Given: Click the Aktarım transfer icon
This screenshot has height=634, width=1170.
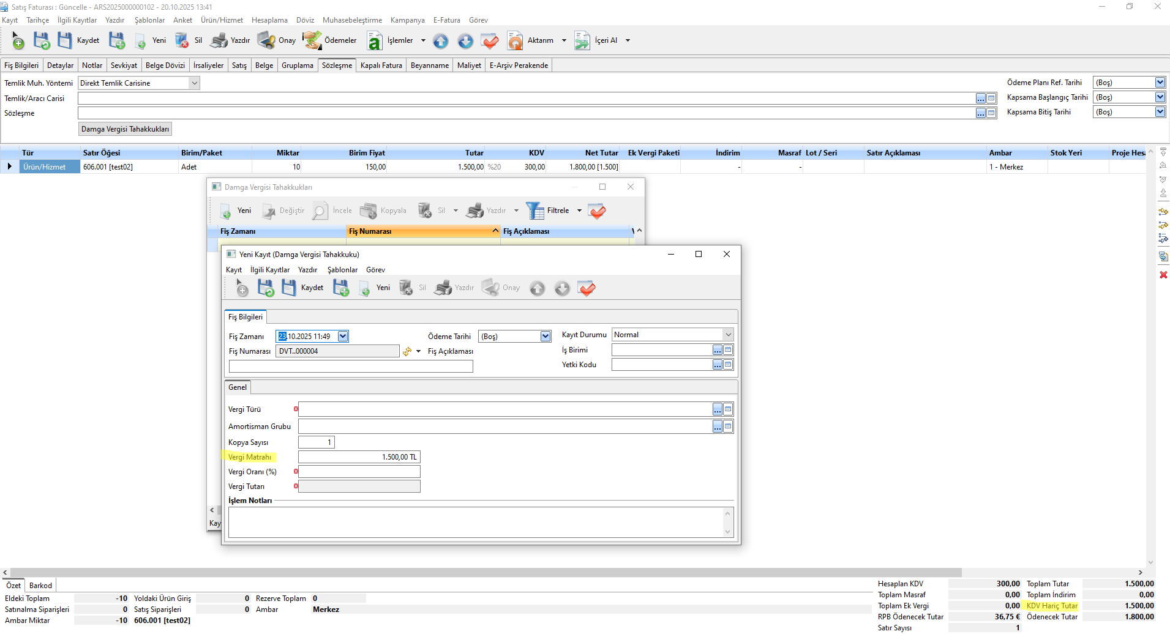Looking at the screenshot, I should 515,40.
